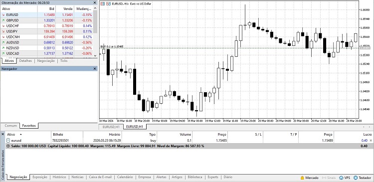Switch to second active EURUSD,H1 chart tab

(135, 127)
